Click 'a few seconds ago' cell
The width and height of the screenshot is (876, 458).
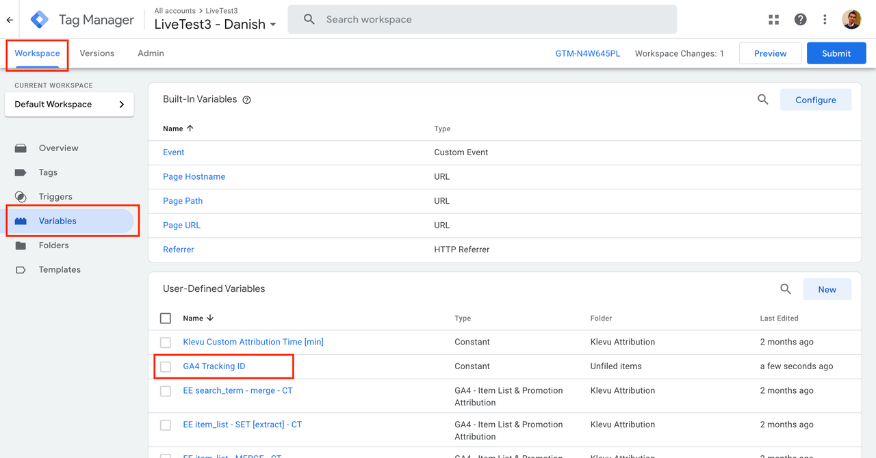[x=797, y=366]
